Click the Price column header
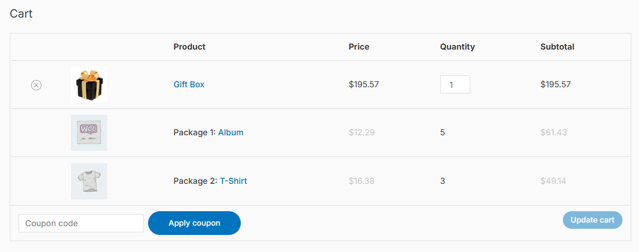This screenshot has width=639, height=252. 359,46
